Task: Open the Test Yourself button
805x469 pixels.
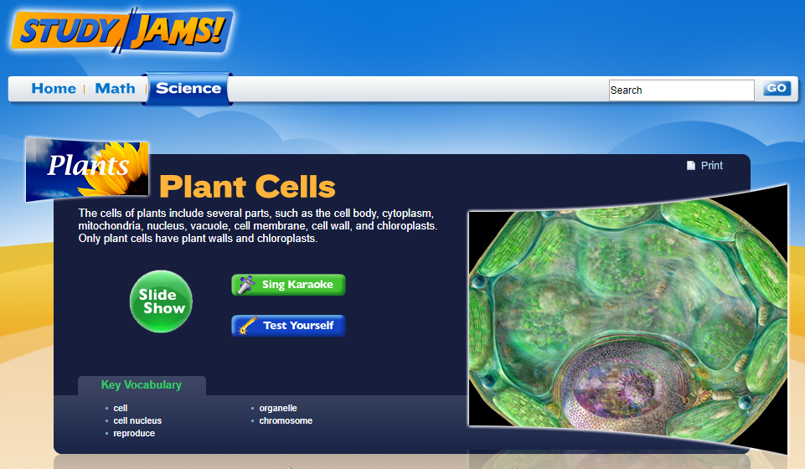Action: [x=288, y=326]
